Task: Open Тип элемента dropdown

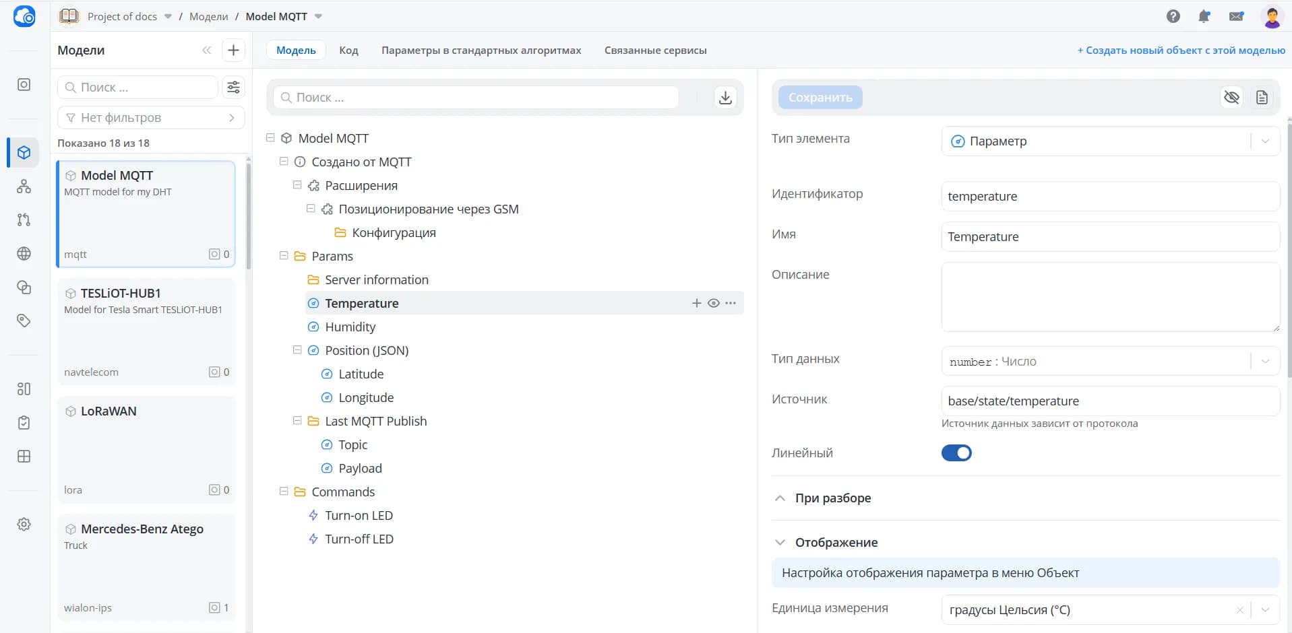Action: [1110, 141]
